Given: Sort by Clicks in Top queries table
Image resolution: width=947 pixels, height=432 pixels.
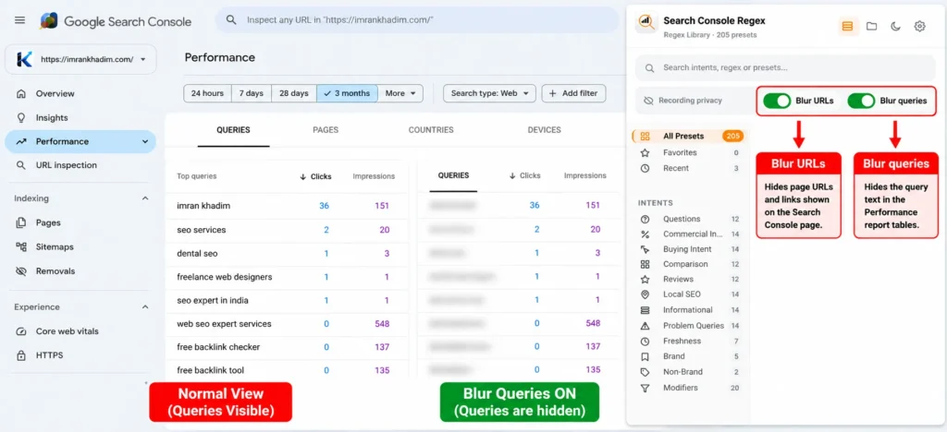Looking at the screenshot, I should pyautogui.click(x=315, y=176).
